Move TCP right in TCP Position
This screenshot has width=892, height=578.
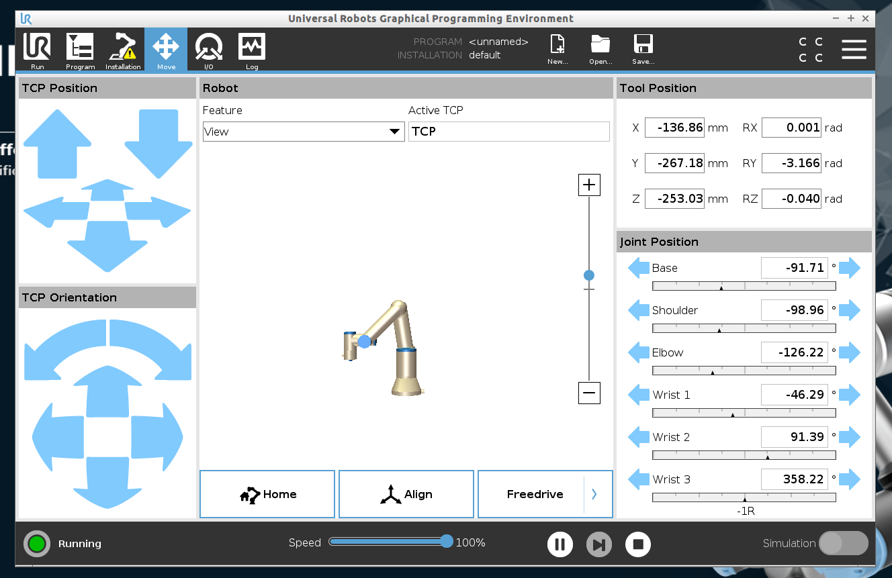point(158,213)
